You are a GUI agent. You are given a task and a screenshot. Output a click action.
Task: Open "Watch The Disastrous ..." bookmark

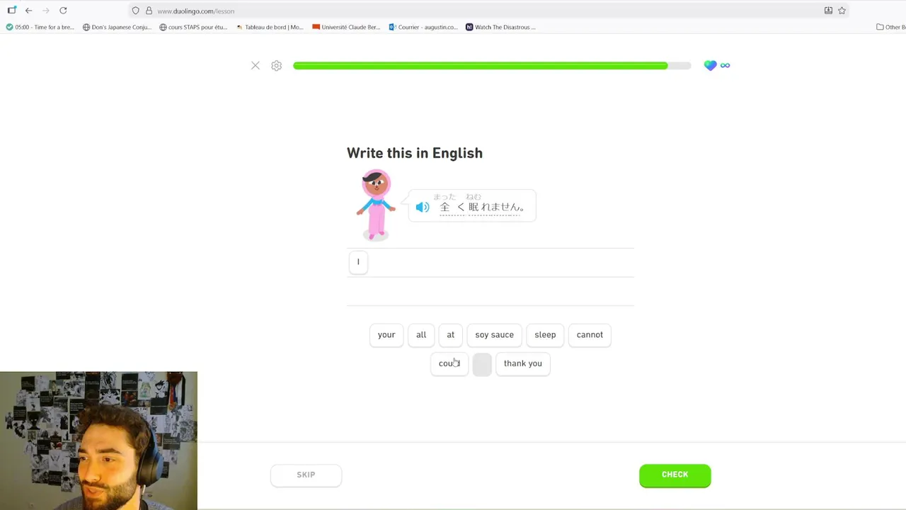(500, 27)
